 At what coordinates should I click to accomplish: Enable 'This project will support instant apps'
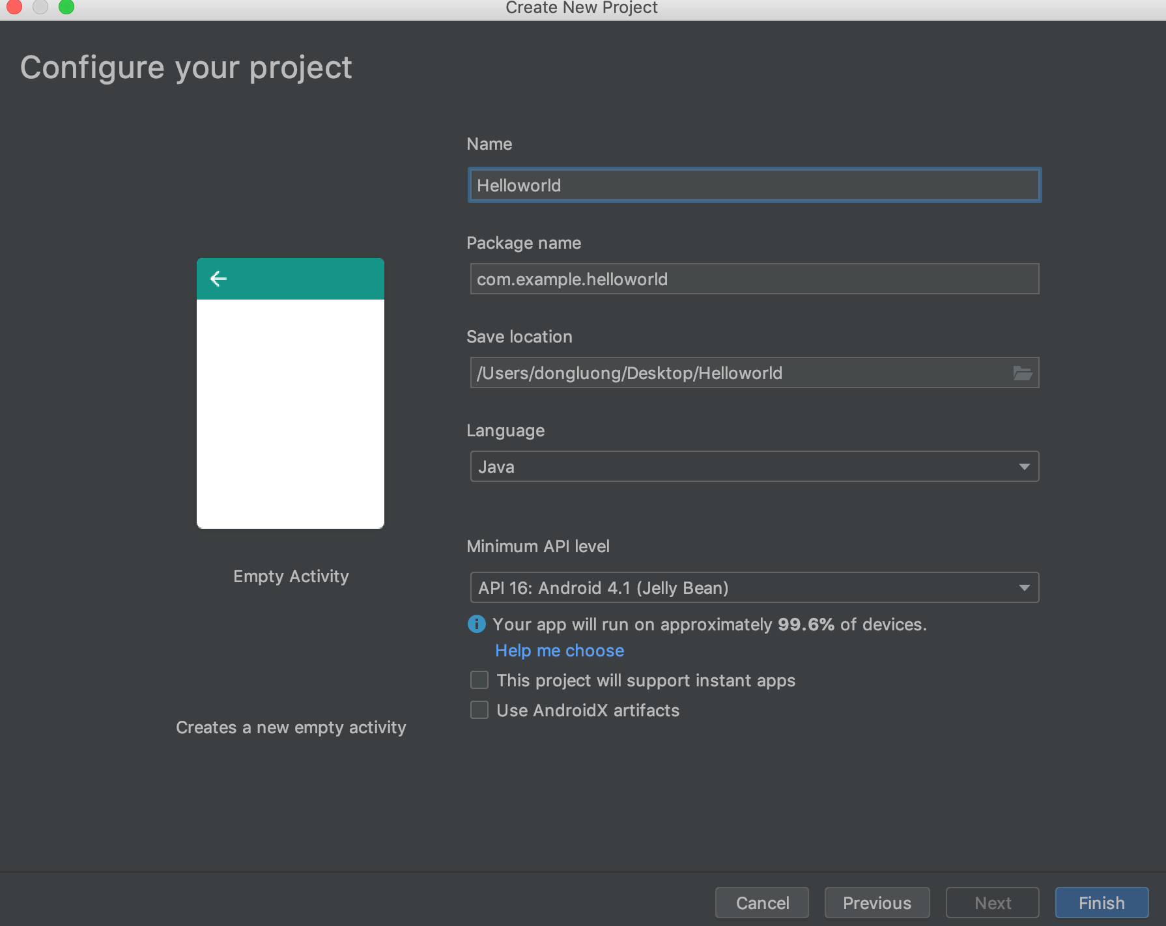479,680
